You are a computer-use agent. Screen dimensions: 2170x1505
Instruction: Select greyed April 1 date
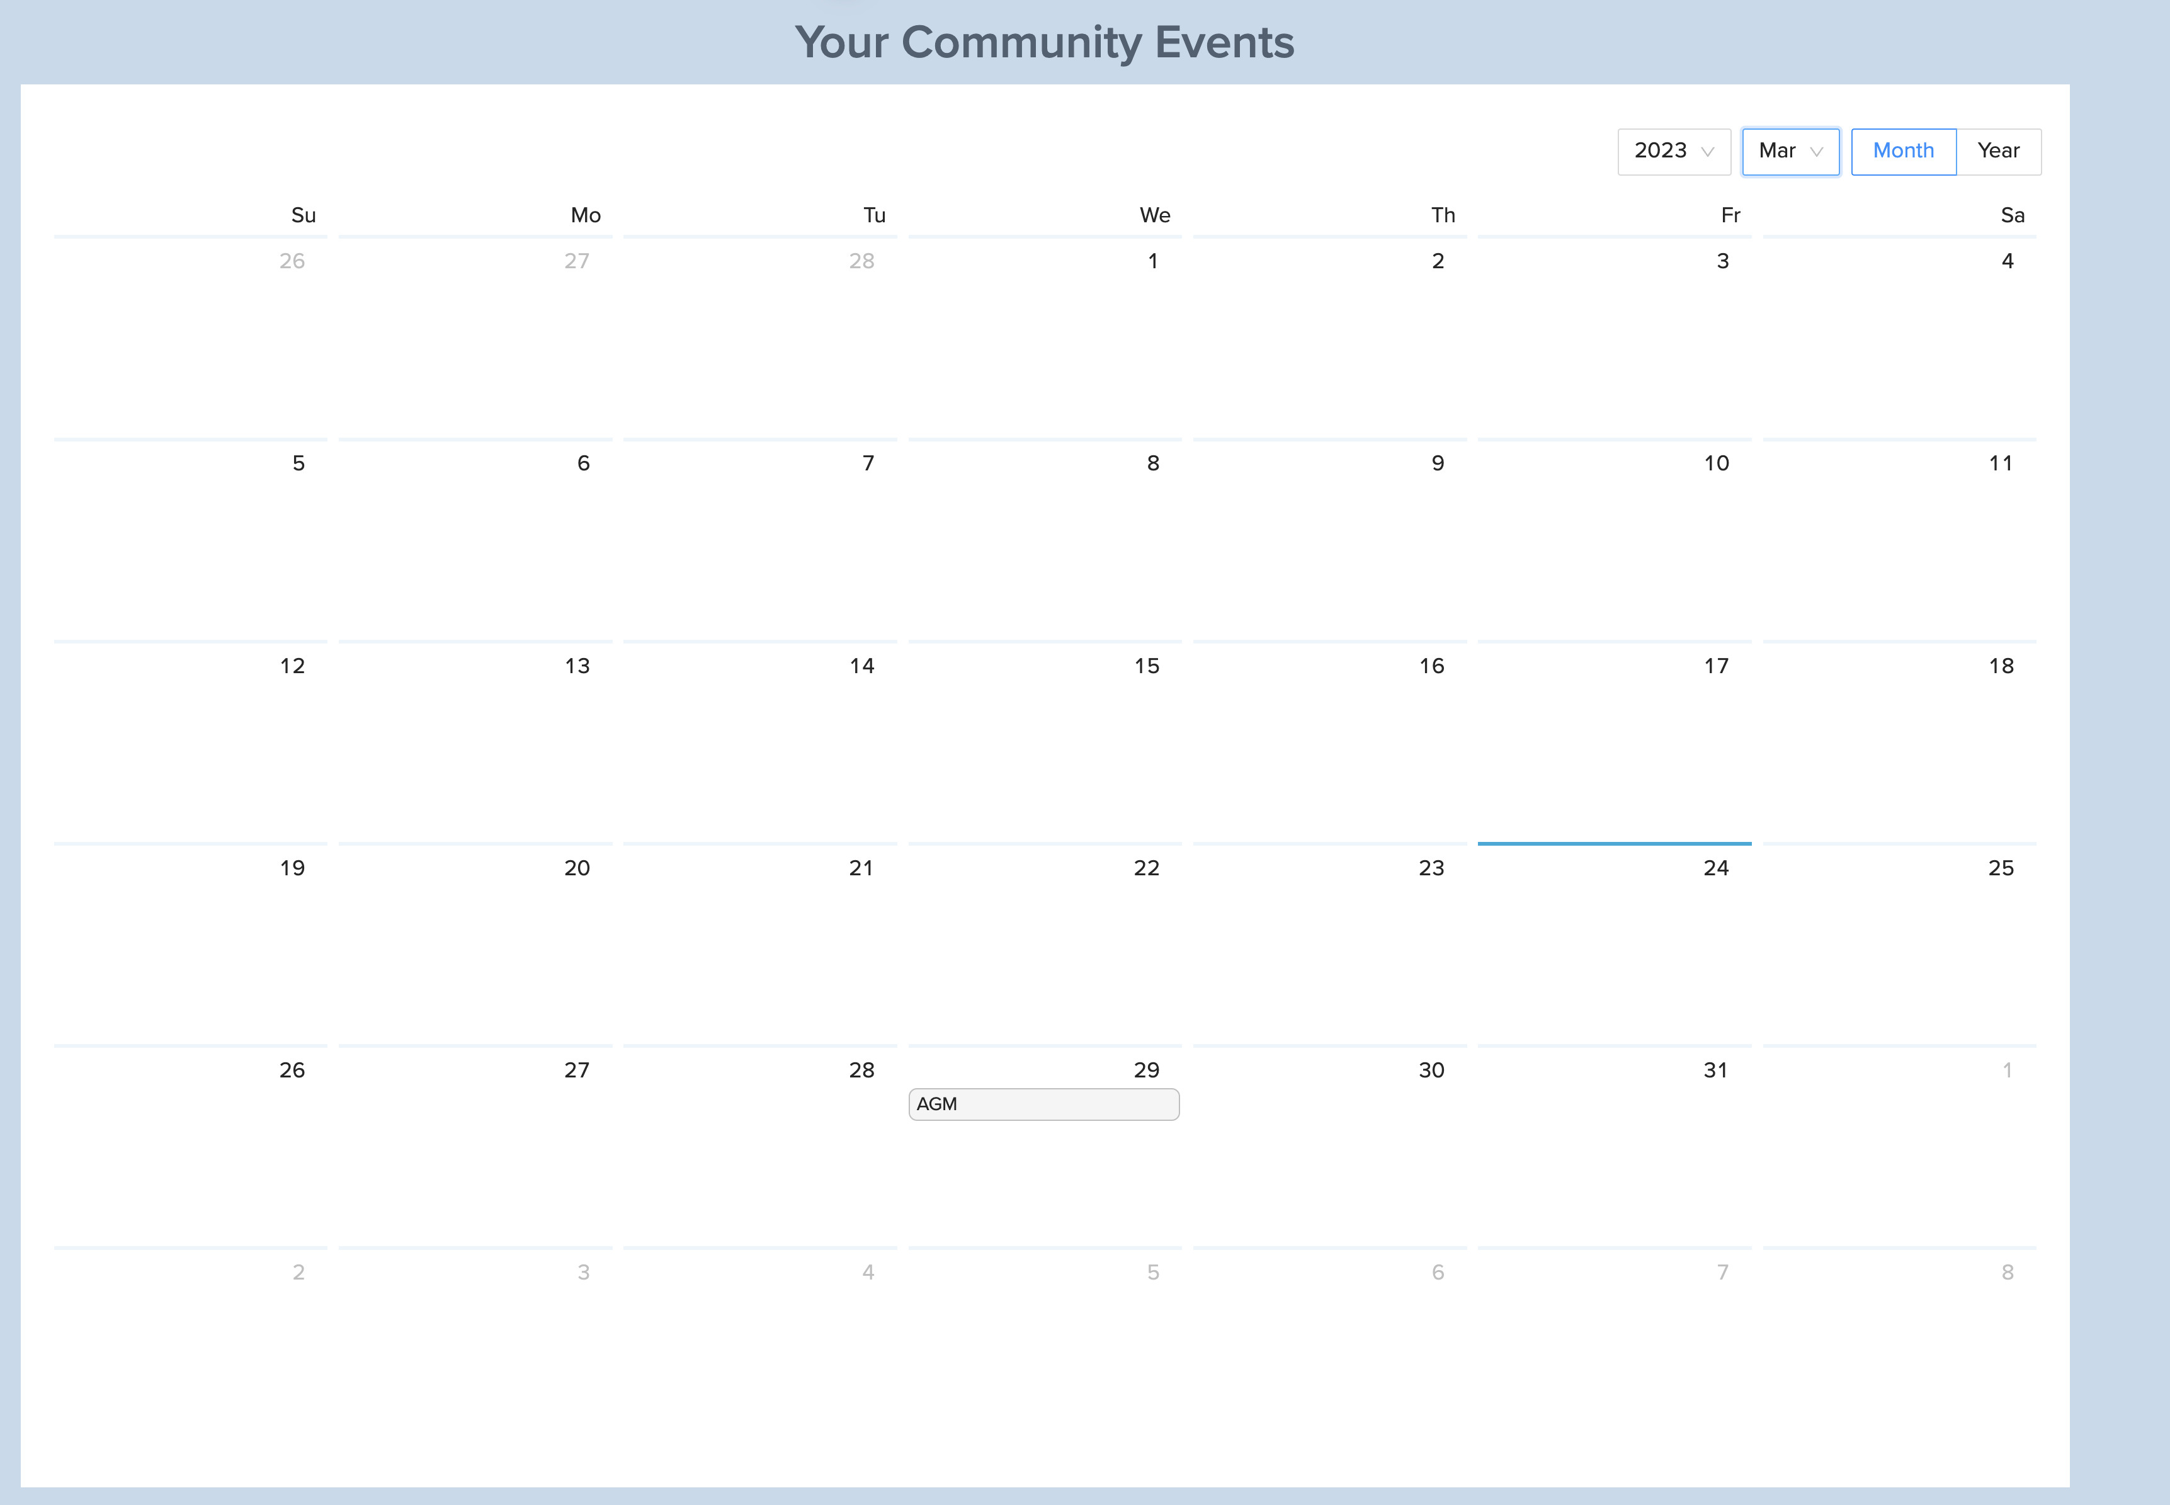[1899, 1145]
